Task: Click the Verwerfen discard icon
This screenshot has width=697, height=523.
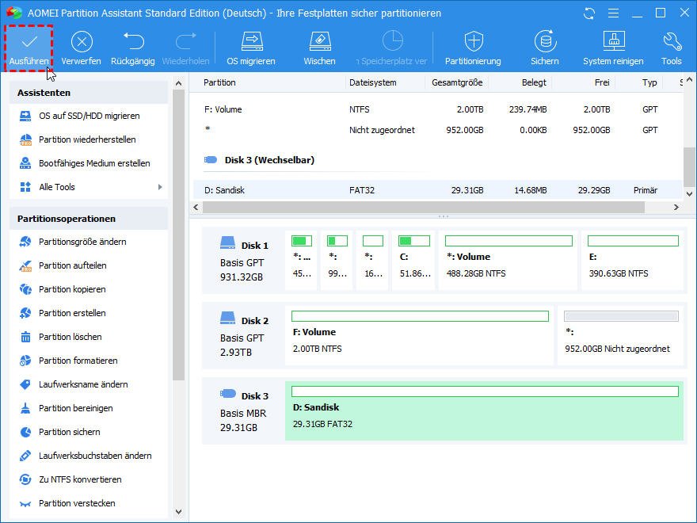Action: 81,43
